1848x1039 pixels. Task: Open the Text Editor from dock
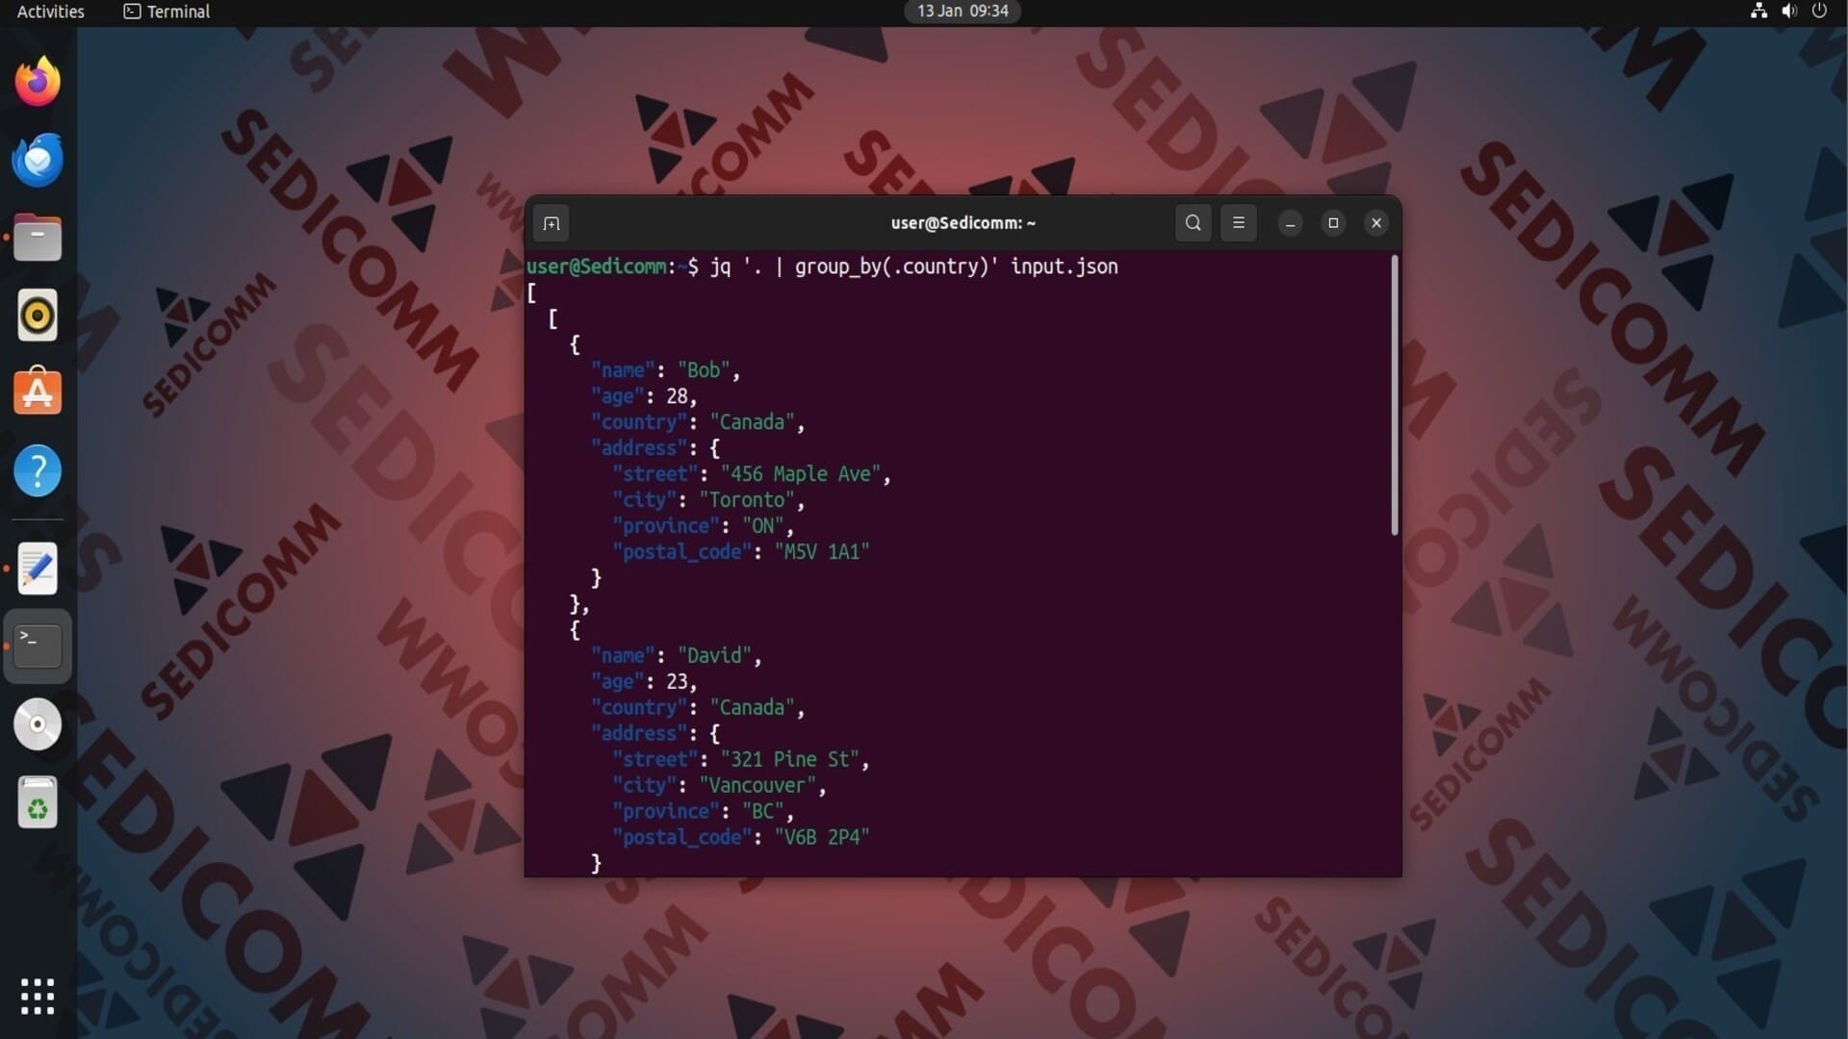coord(38,569)
